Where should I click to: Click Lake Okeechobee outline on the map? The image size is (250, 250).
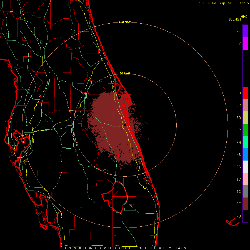pyautogui.click(x=115, y=197)
